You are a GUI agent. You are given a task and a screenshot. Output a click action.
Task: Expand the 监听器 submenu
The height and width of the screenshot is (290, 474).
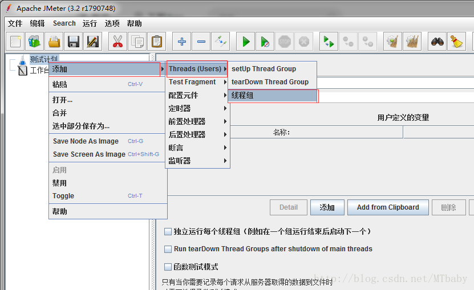click(x=198, y=161)
